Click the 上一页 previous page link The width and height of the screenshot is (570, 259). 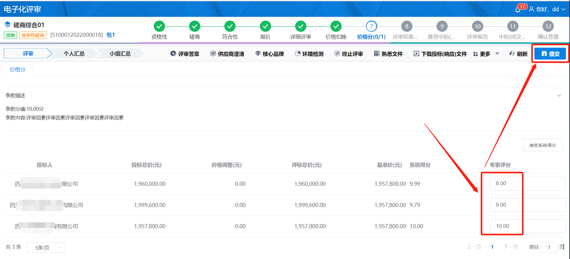point(474,247)
